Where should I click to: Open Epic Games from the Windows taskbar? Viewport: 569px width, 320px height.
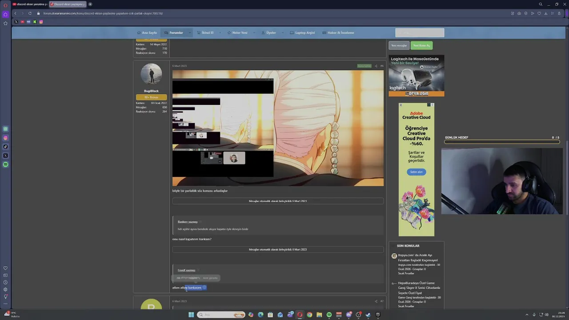(x=378, y=315)
